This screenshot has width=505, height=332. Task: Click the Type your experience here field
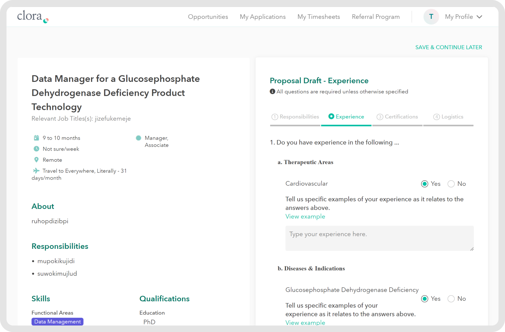(379, 238)
